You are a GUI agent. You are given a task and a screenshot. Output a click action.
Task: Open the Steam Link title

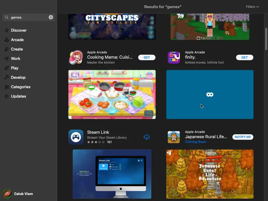tap(98, 132)
